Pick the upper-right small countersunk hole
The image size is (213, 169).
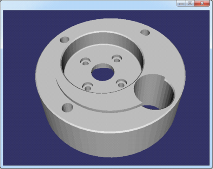117,58
